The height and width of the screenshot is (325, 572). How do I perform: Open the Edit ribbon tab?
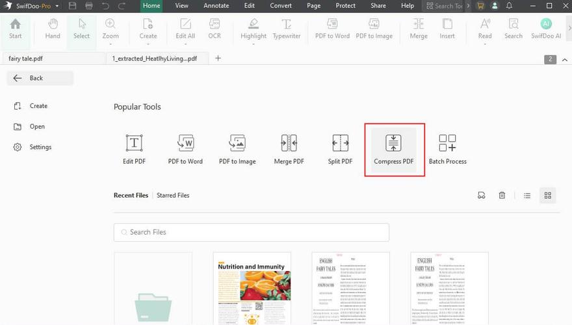(x=250, y=6)
